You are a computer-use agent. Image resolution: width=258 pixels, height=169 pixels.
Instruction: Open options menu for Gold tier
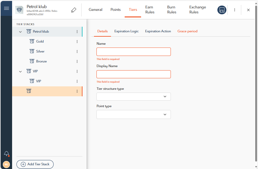tap(77, 42)
